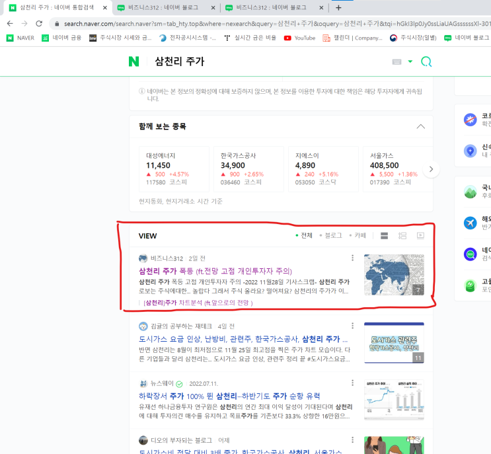Switch VIEW to video layout icon

(x=420, y=235)
